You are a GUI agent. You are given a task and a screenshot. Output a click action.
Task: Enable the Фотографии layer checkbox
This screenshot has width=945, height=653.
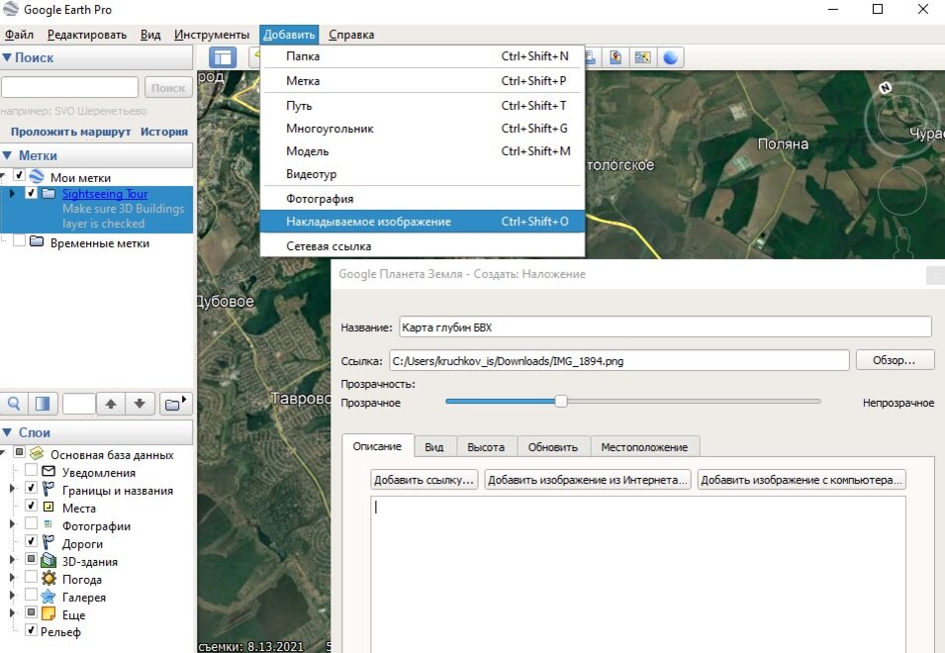tap(32, 522)
